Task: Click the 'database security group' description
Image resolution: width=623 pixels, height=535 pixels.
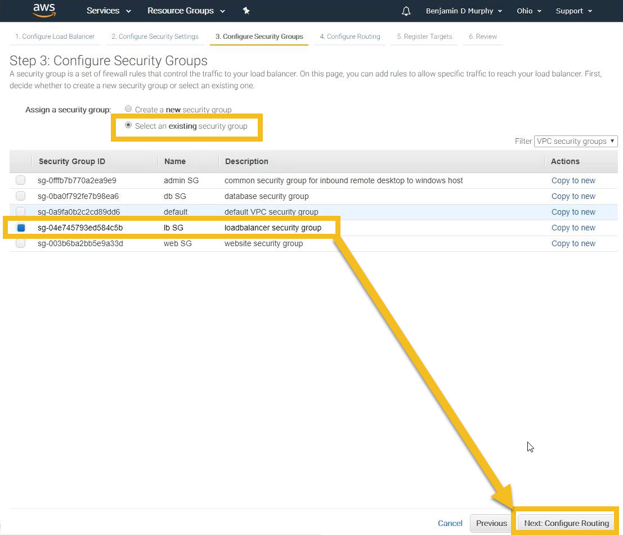Action: [x=266, y=197]
